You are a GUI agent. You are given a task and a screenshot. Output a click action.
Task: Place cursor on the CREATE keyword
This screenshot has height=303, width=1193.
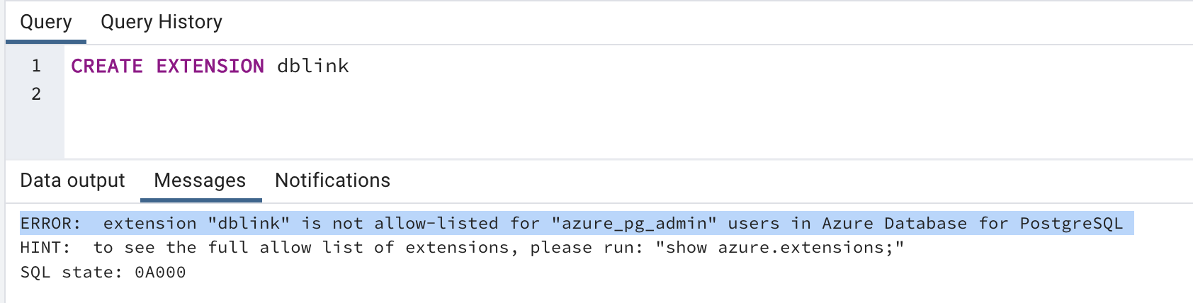point(107,66)
